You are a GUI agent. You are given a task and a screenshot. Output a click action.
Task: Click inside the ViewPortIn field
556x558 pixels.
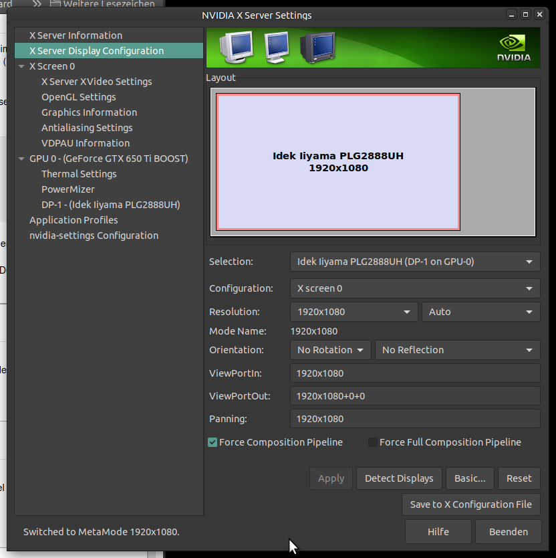(414, 373)
